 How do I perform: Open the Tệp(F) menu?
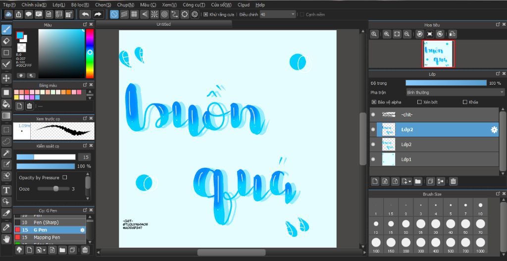tap(9, 5)
